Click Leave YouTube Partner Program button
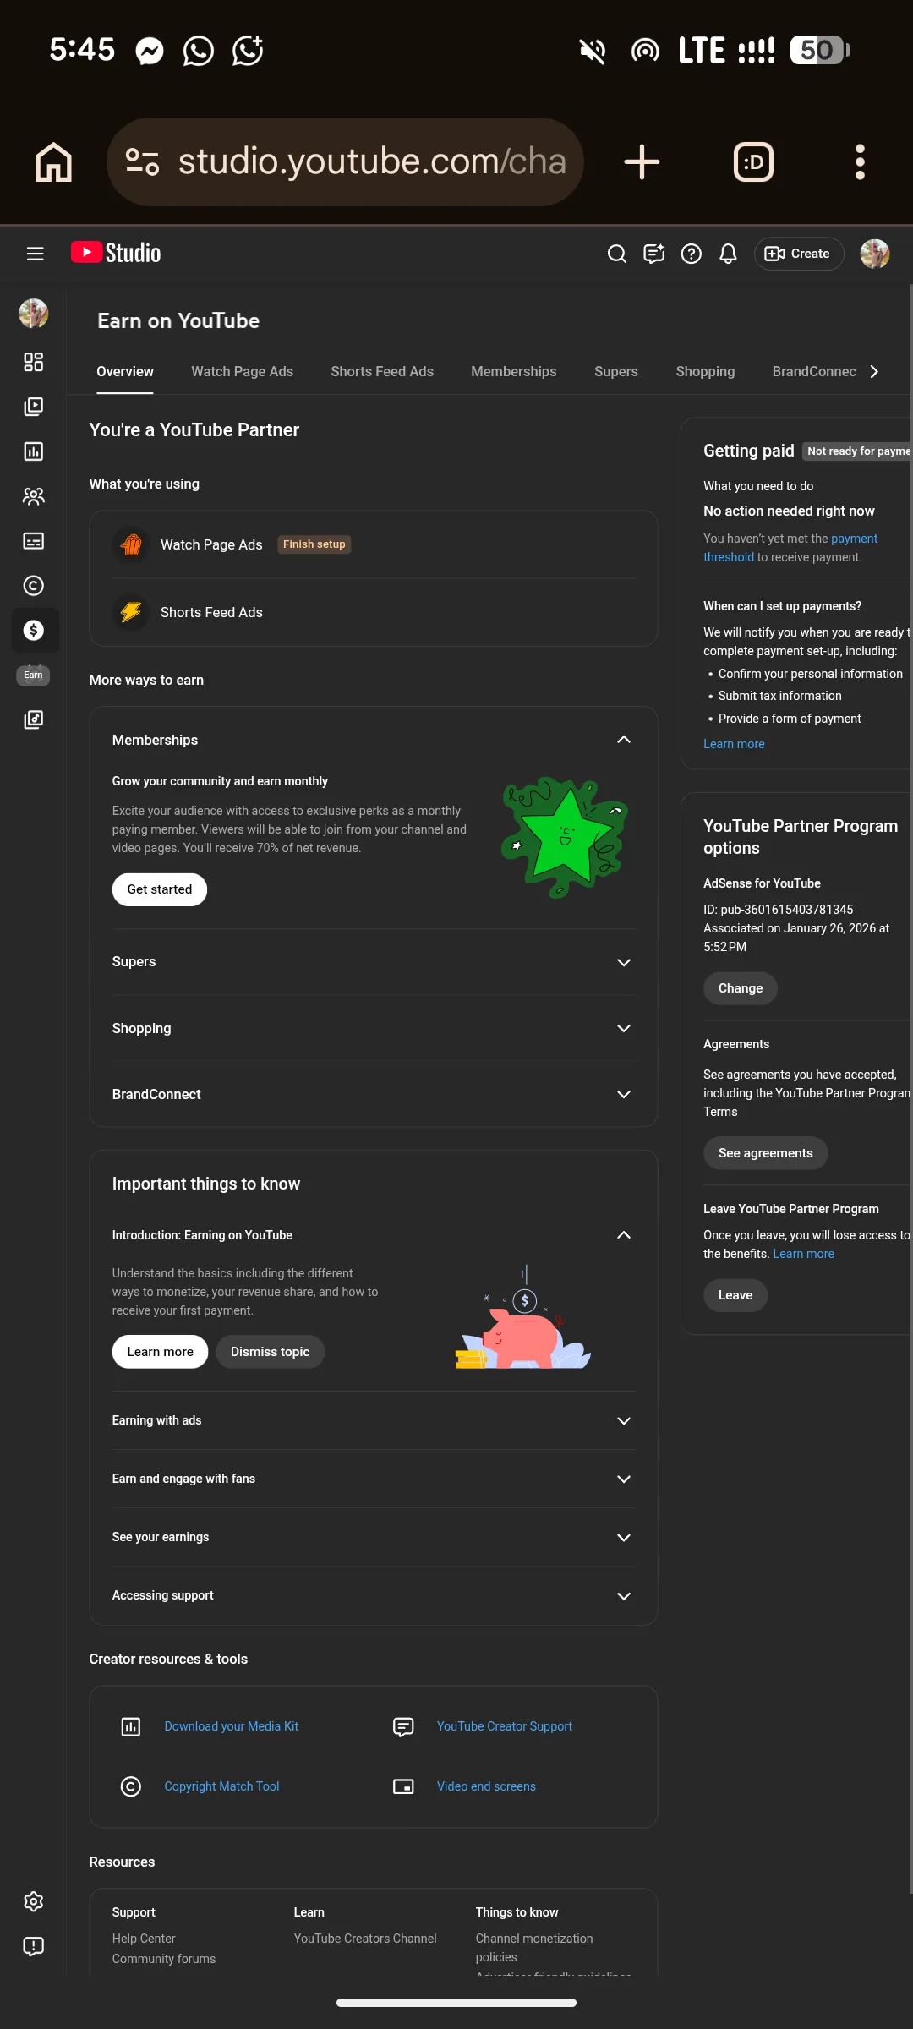This screenshot has width=913, height=2029. click(x=735, y=1295)
